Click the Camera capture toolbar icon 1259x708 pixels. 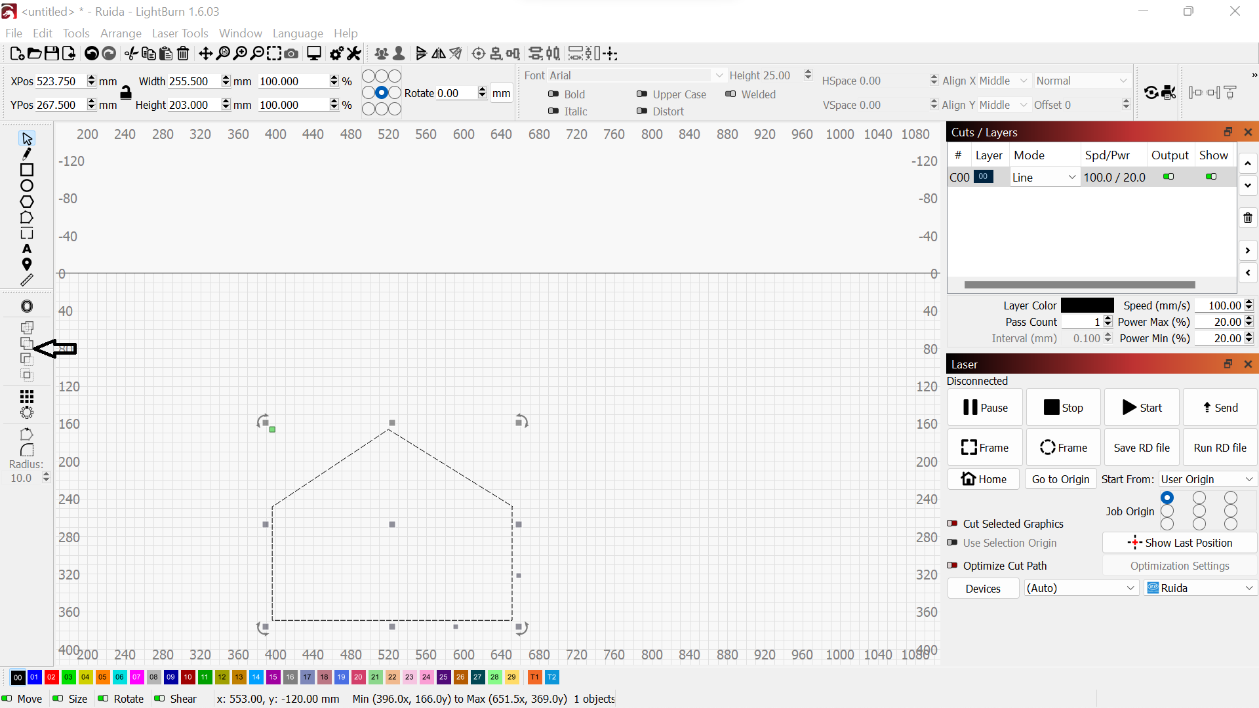(x=292, y=54)
